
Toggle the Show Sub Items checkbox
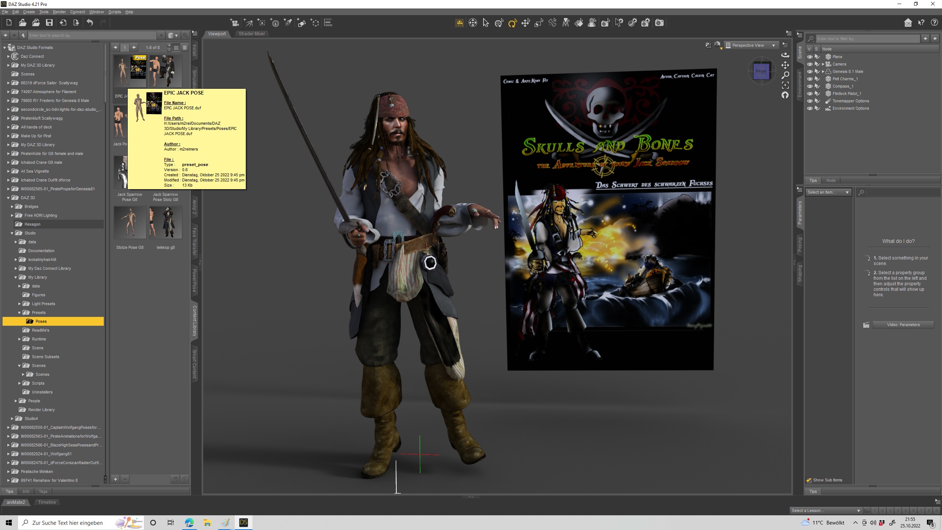(809, 480)
